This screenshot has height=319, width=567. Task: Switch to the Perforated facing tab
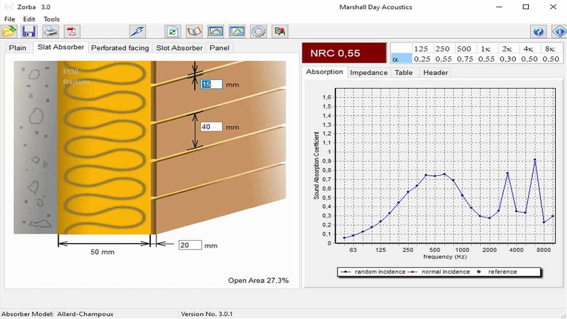120,48
